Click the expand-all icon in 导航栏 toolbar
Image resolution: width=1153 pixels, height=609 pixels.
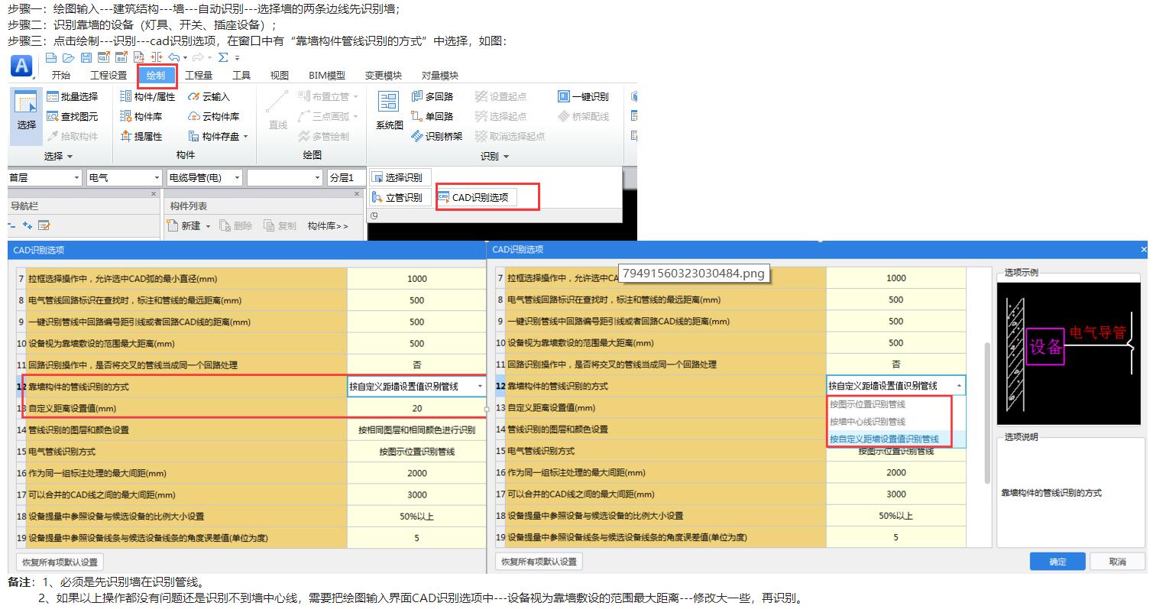click(x=27, y=225)
